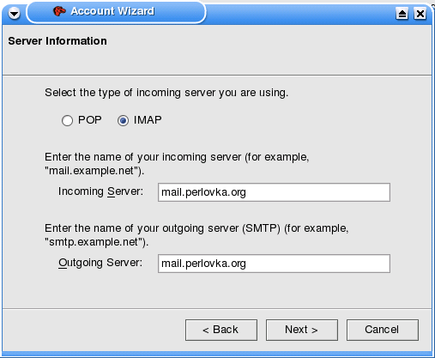The image size is (435, 358).
Task: Click the POP label text
Action: point(90,120)
